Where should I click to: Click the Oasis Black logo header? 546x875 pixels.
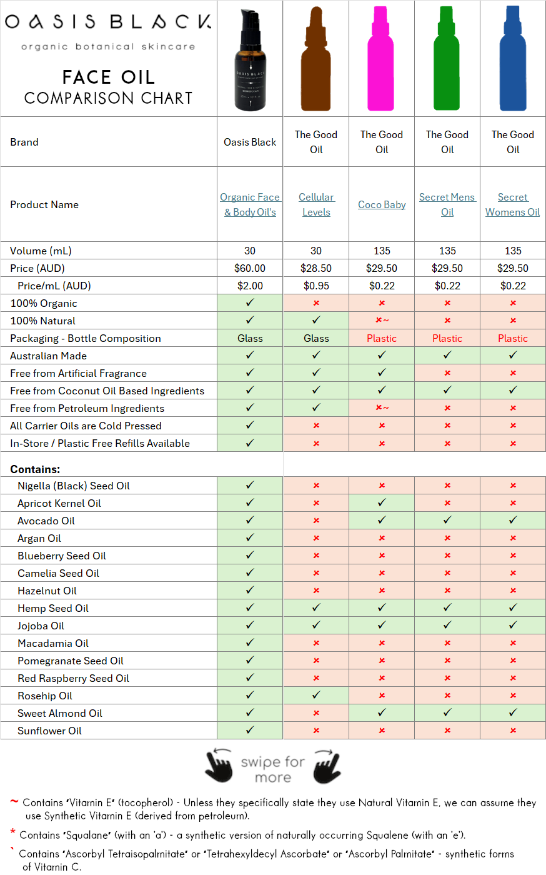[108, 22]
